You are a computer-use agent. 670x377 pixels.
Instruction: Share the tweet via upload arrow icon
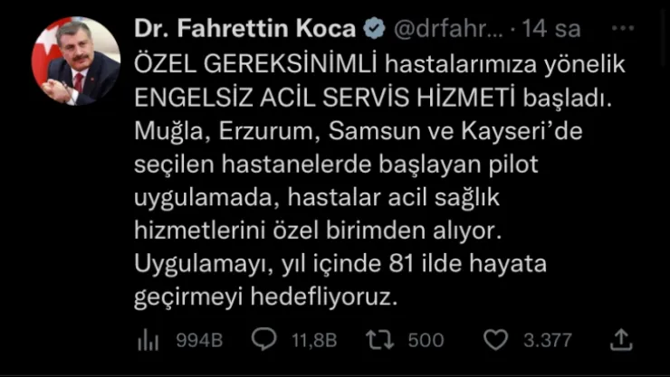coord(621,340)
